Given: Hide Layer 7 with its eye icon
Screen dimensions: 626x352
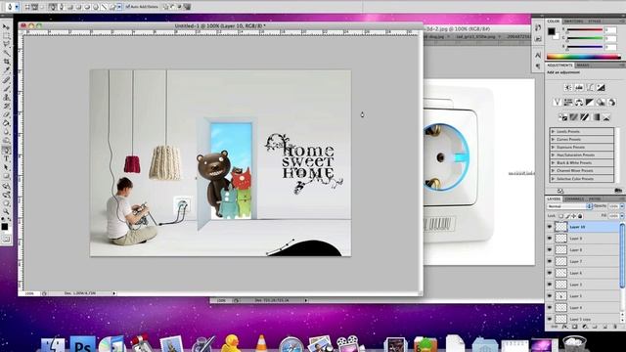Looking at the screenshot, I should click(550, 261).
